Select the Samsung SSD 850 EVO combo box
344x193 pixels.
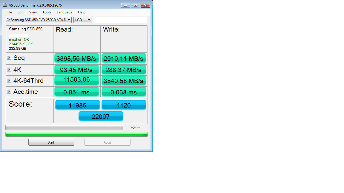38,20
